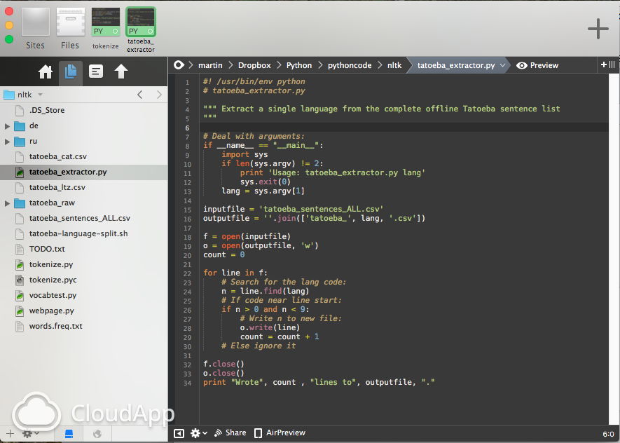This screenshot has height=443, width=620.
Task: Click the path bar root circle icon
Action: (x=179, y=65)
